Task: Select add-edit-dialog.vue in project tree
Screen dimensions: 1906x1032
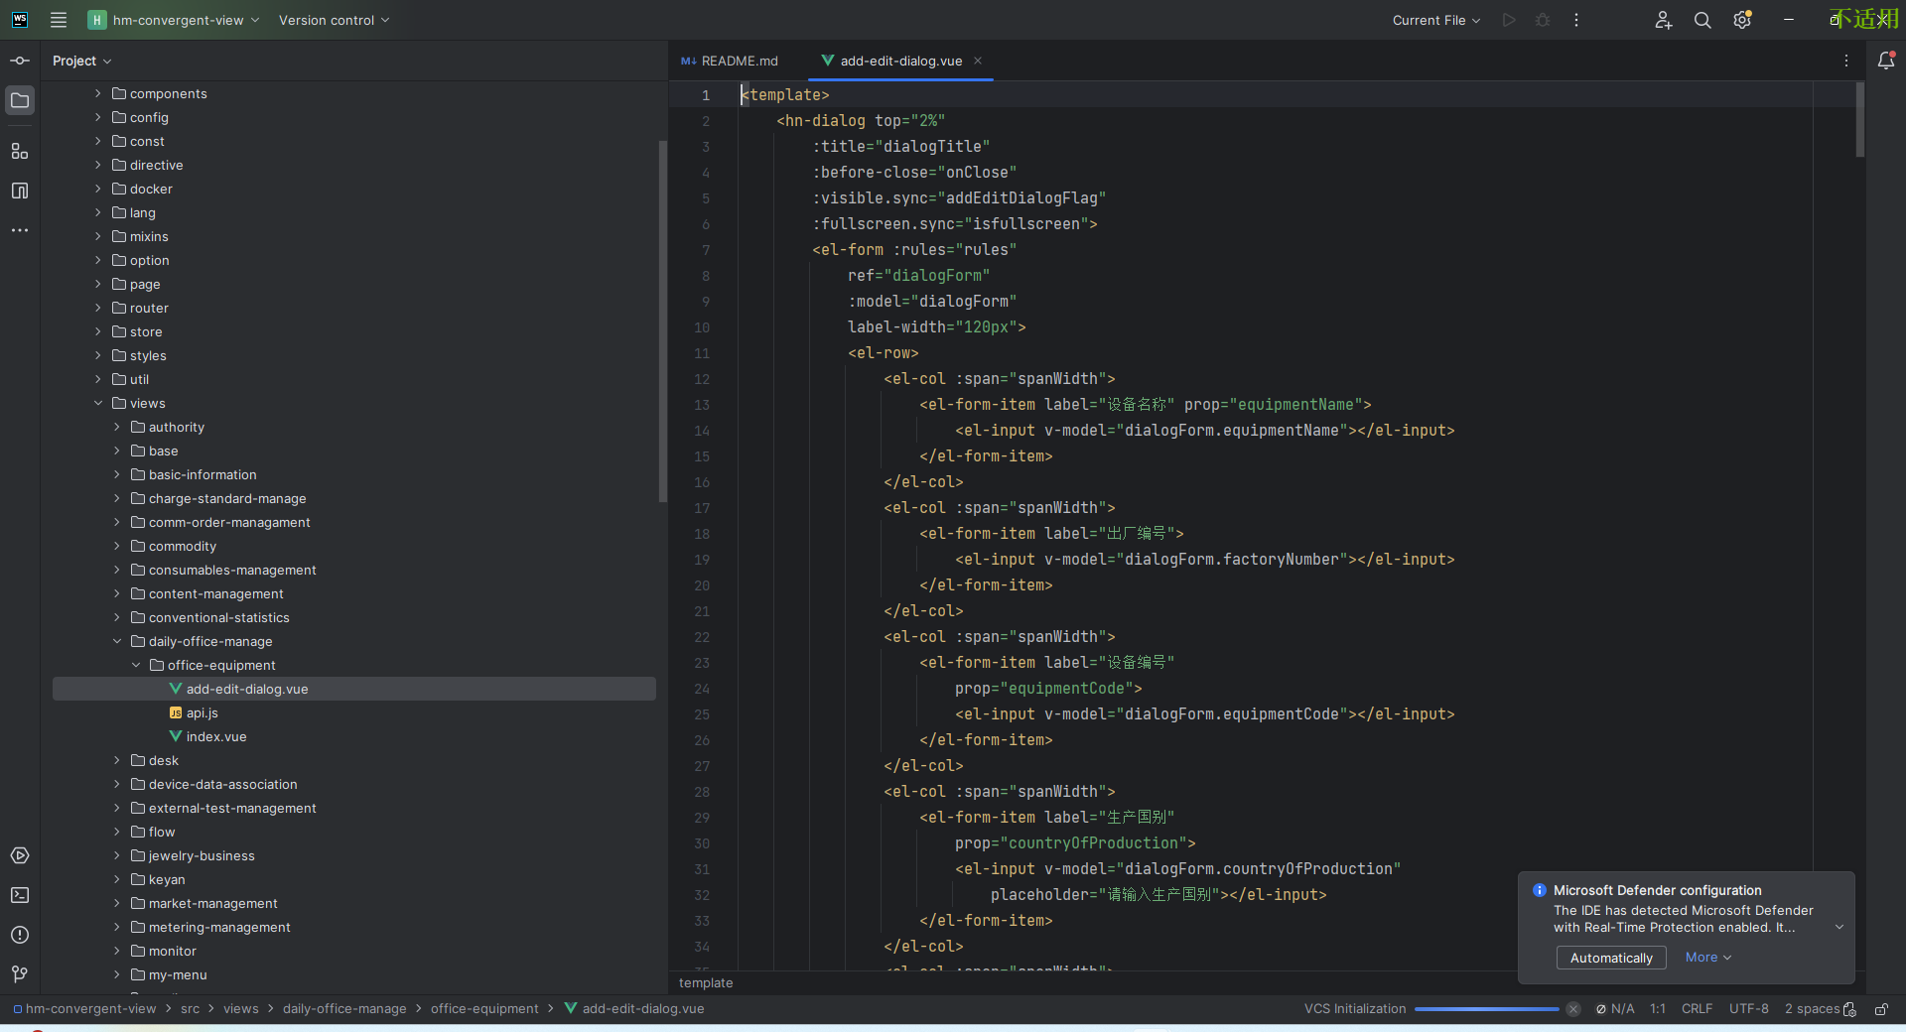Action: tap(354, 689)
